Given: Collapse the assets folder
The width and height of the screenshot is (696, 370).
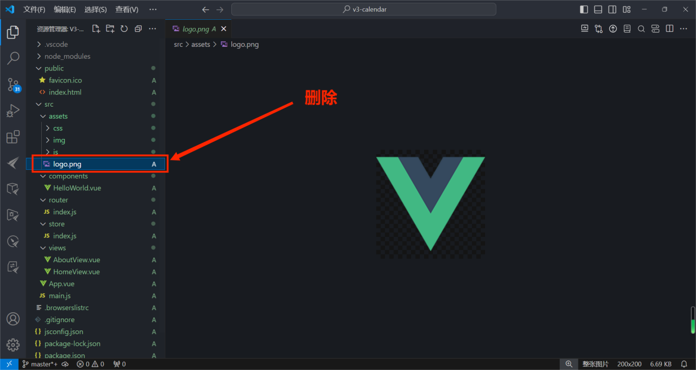Looking at the screenshot, I should 96,116.
